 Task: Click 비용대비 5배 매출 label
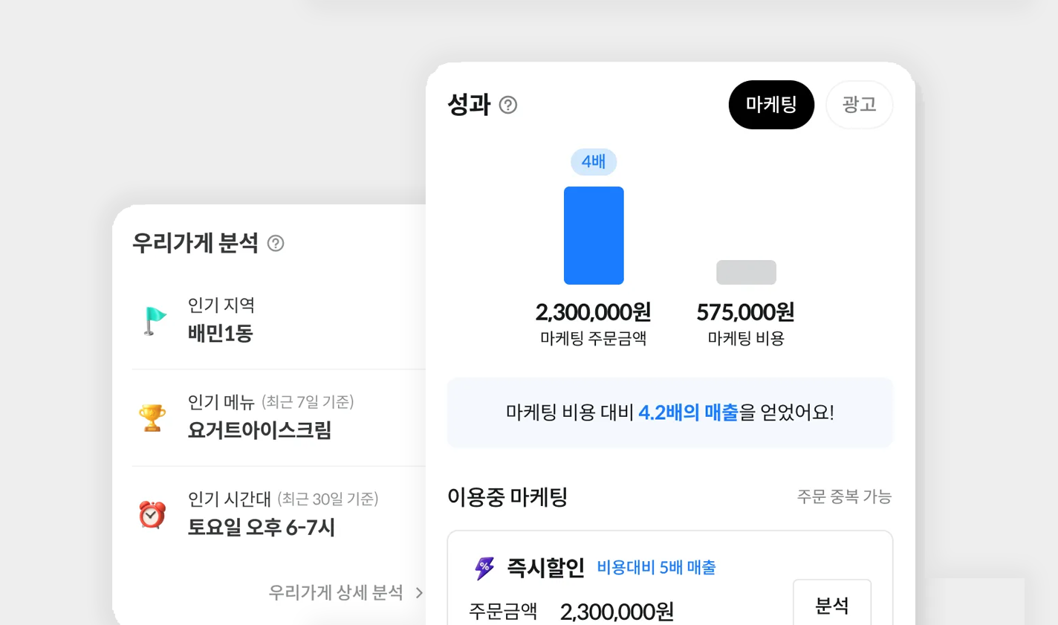coord(657,568)
